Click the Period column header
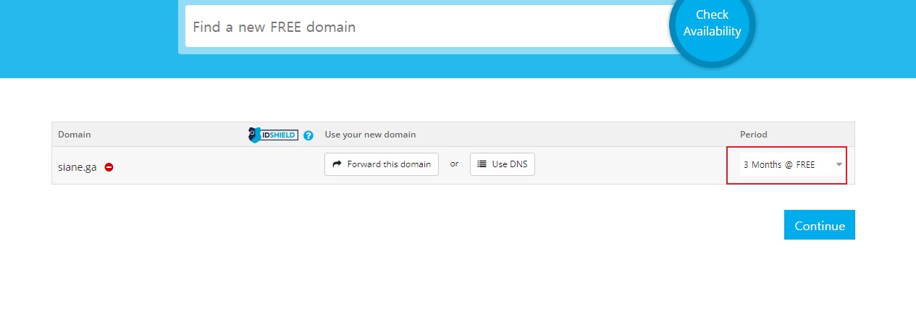This screenshot has height=317, width=916. coord(754,135)
